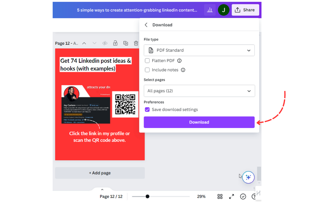Click the + Add page button

pos(100,173)
